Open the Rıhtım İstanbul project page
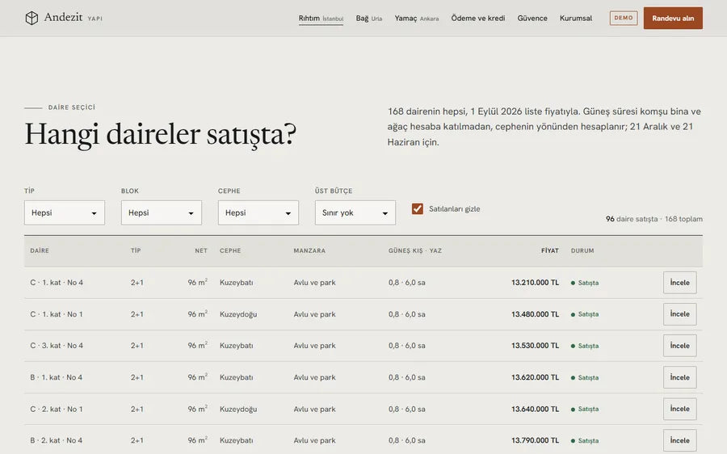 (x=321, y=18)
